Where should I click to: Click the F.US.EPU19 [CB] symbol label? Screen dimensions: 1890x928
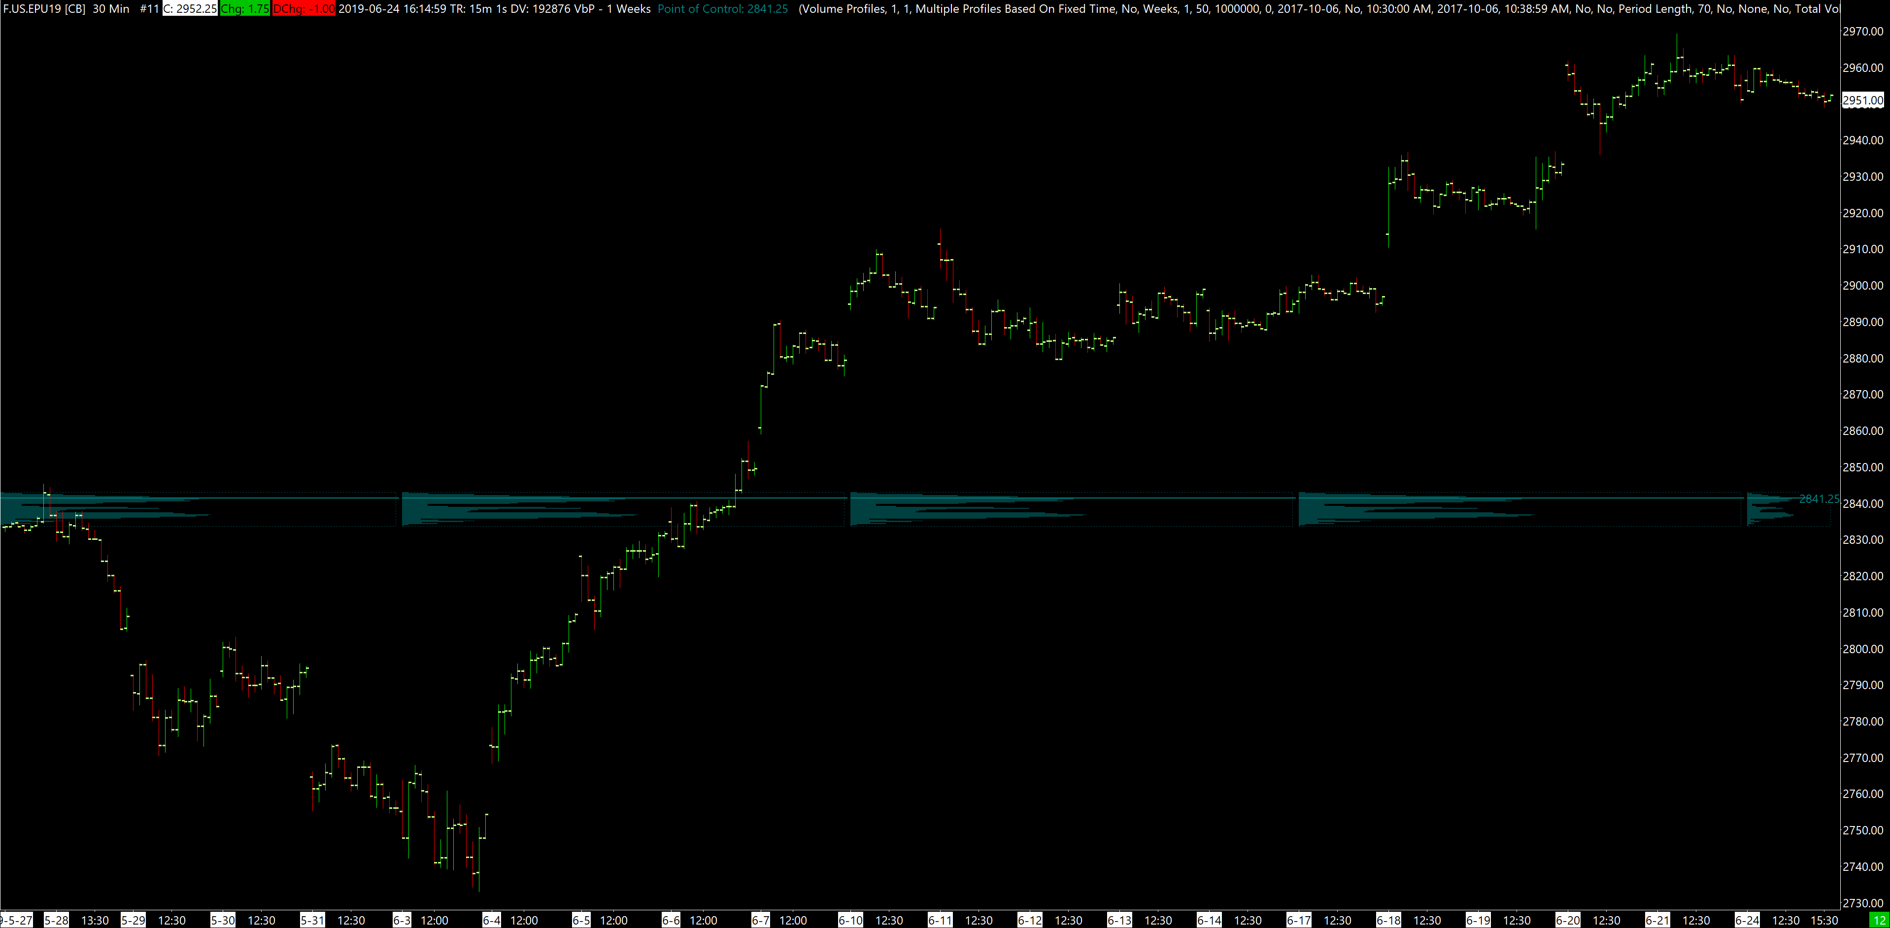point(44,9)
